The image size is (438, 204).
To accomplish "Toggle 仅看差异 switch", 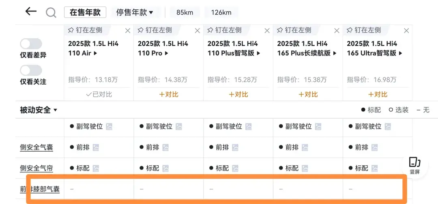I will coord(31,44).
